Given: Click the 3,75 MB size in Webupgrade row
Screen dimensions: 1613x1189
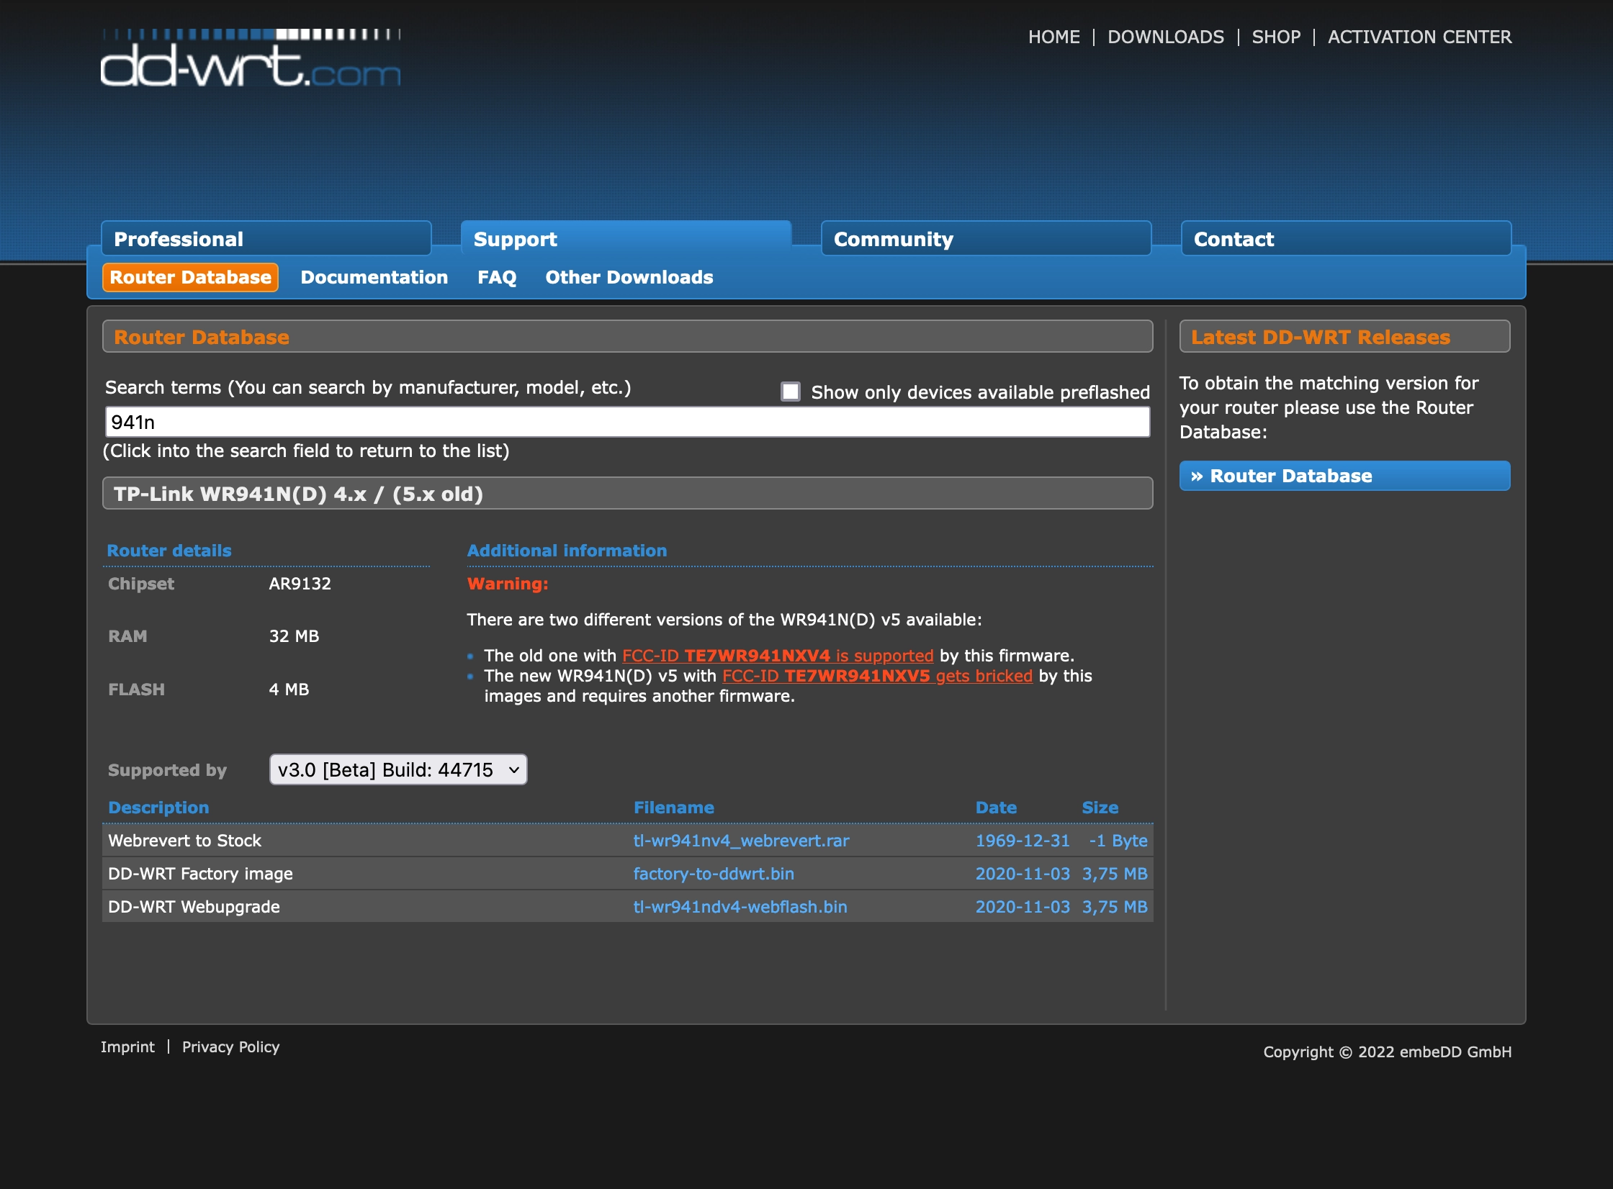Looking at the screenshot, I should tap(1115, 907).
